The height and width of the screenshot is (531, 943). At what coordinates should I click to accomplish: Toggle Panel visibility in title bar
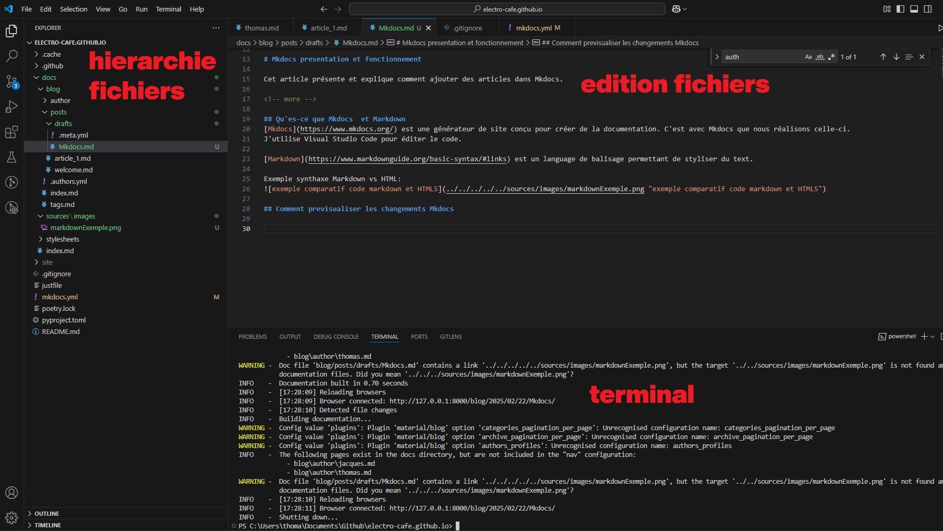coord(914,9)
